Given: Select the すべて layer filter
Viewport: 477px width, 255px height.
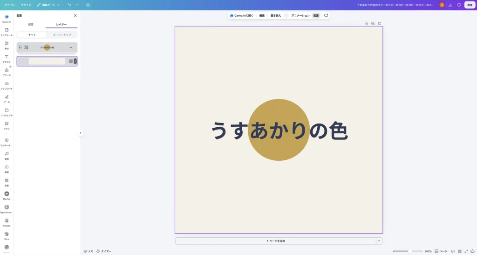Looking at the screenshot, I should coord(32,34).
